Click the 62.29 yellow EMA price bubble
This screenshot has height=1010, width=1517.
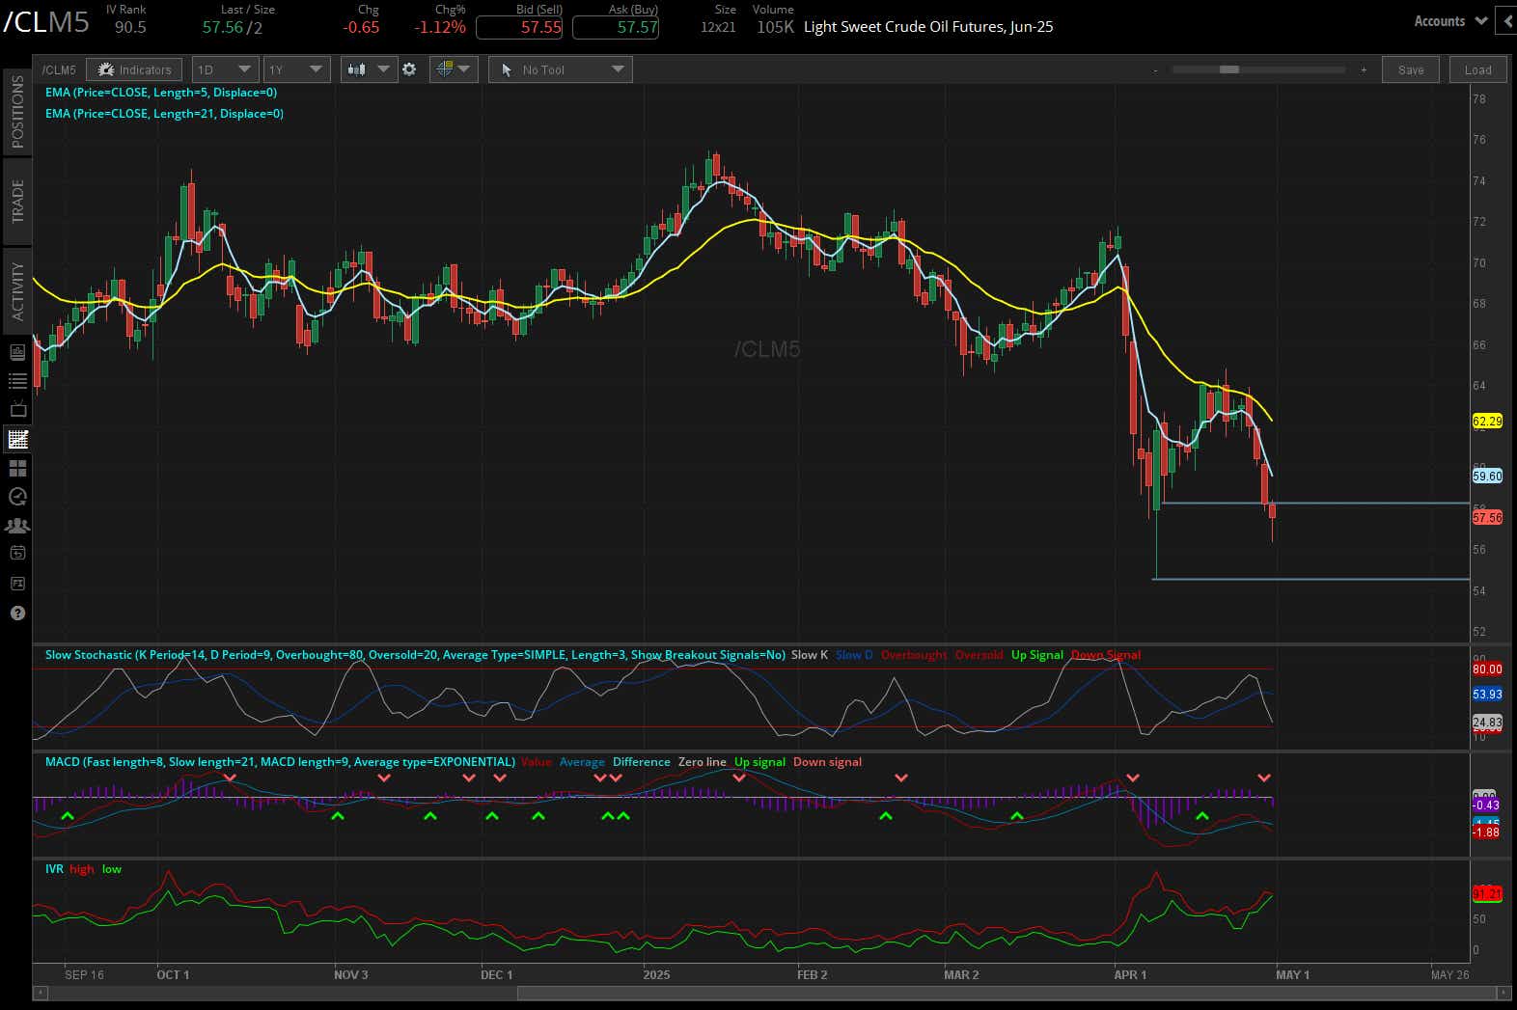pyautogui.click(x=1487, y=421)
